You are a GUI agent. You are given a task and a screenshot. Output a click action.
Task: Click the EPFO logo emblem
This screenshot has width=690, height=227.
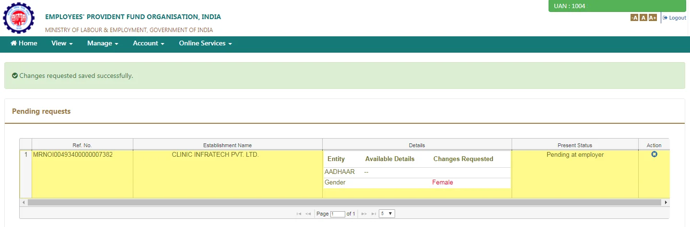point(19,18)
